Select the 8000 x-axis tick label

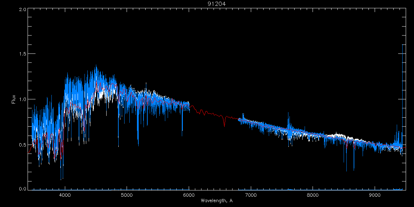point(313,195)
